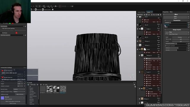The width and height of the screenshot is (190, 107).
Task: Select the Normal map thumbnail
Action: (x=2, y=98)
